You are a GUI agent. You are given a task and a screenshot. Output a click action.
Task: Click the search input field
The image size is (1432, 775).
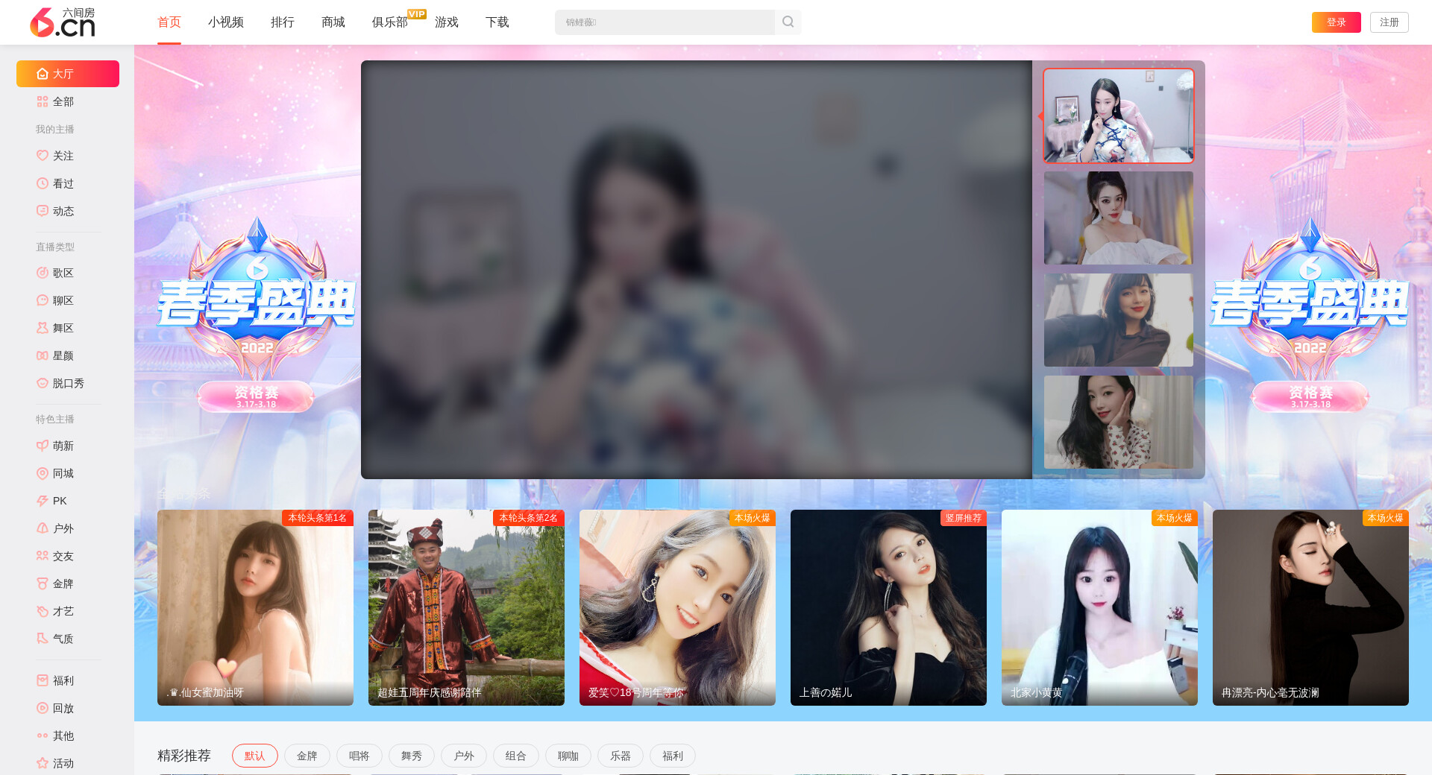coord(664,22)
